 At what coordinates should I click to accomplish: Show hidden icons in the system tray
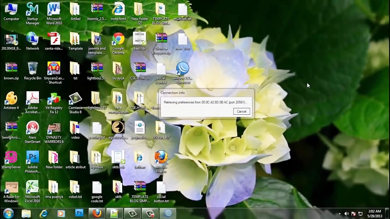339,213
